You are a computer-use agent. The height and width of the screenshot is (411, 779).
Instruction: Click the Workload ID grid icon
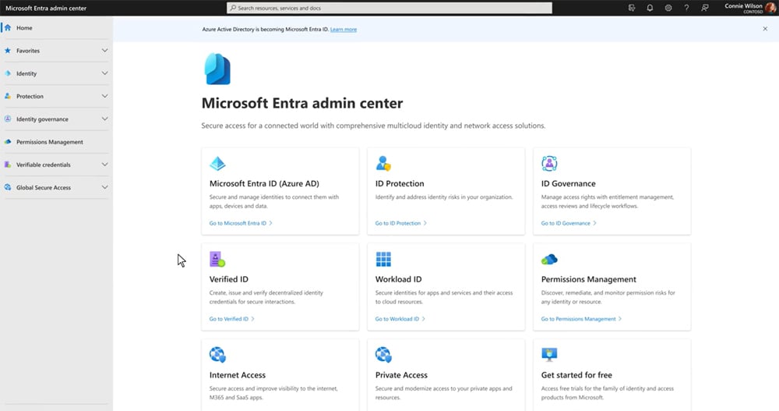[383, 259]
